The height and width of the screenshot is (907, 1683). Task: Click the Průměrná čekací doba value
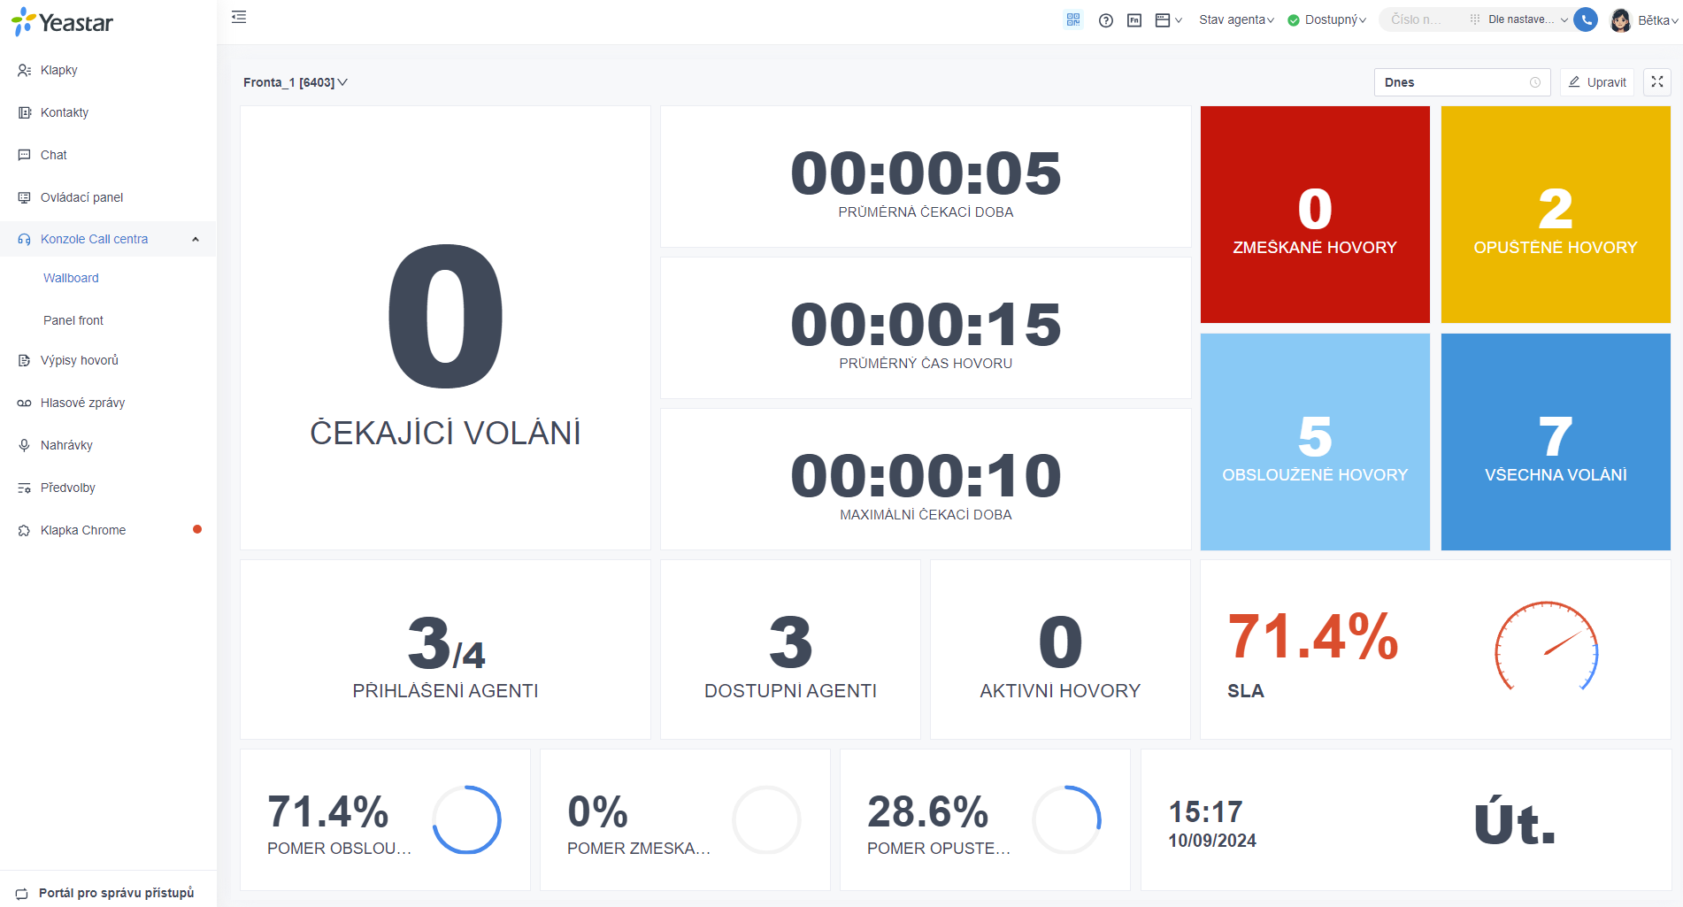[926, 173]
